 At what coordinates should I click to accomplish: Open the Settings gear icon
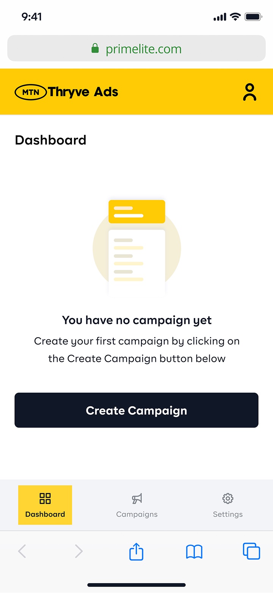(227, 498)
